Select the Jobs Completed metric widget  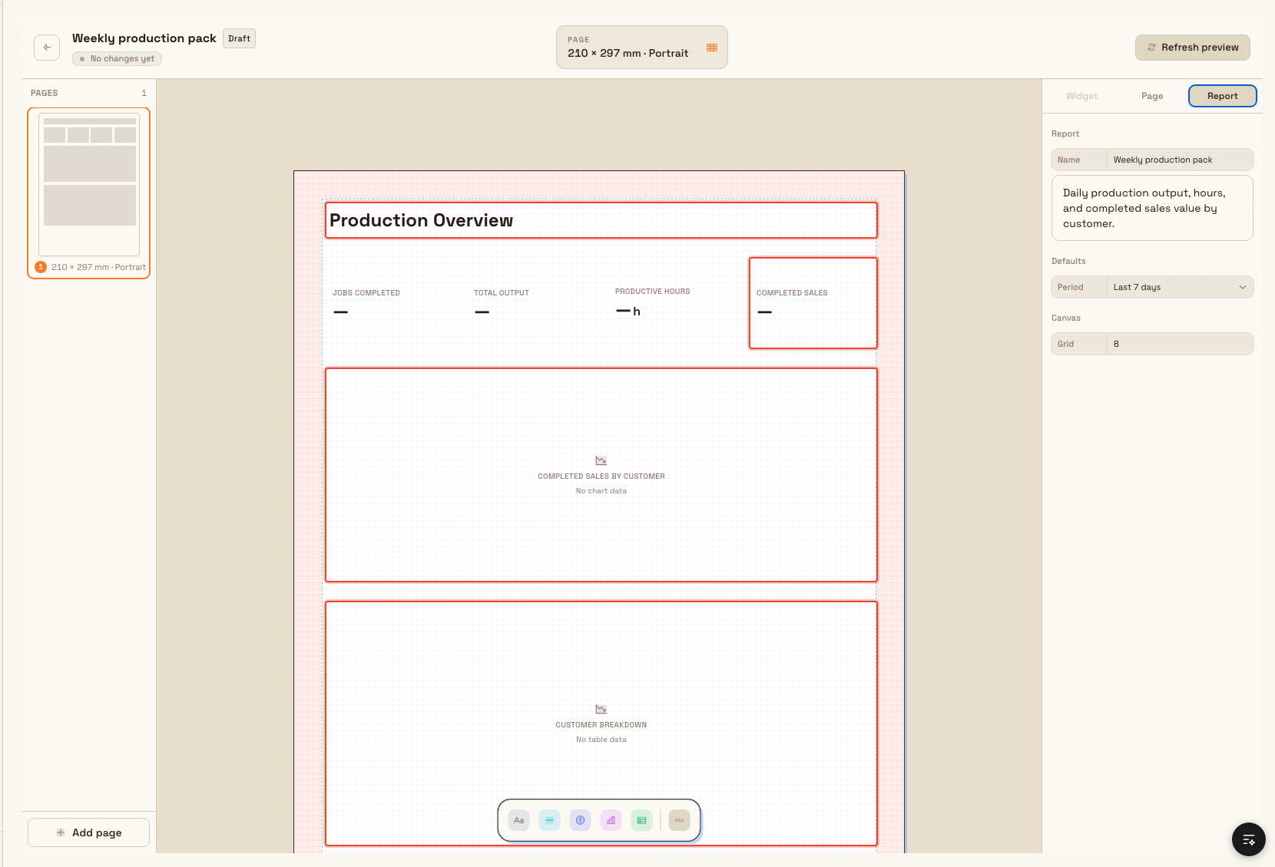[389, 303]
